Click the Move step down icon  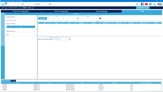tap(63, 18)
